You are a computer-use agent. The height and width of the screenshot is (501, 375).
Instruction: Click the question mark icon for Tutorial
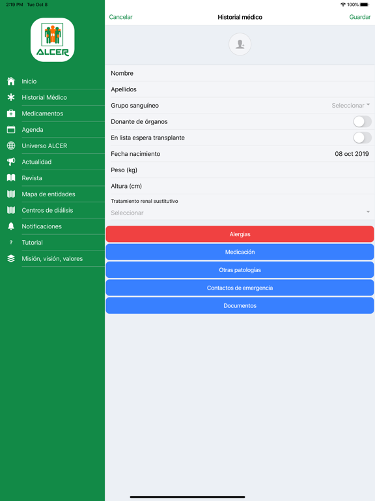[11, 243]
